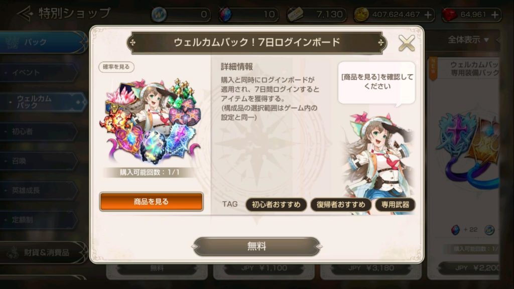
Task: Click the orange 商品を見る button
Action: click(151, 202)
